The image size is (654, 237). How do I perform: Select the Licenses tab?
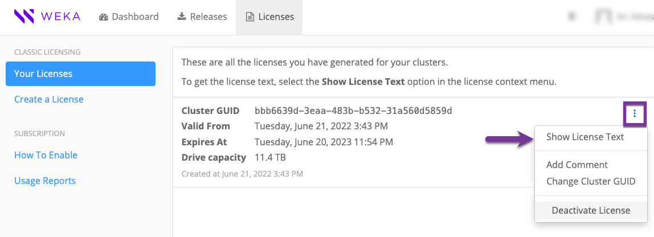point(269,17)
